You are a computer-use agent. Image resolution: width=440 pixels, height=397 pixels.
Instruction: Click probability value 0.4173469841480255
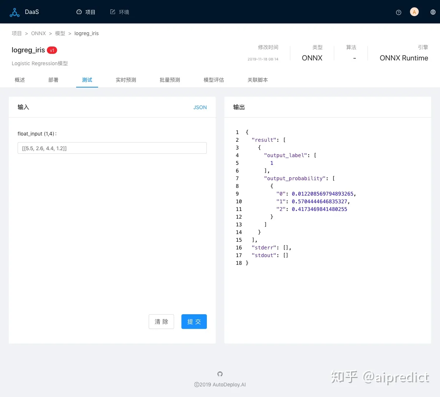320,209
